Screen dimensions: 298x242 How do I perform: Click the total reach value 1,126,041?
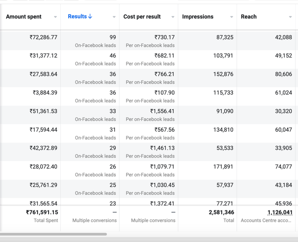point(279,212)
